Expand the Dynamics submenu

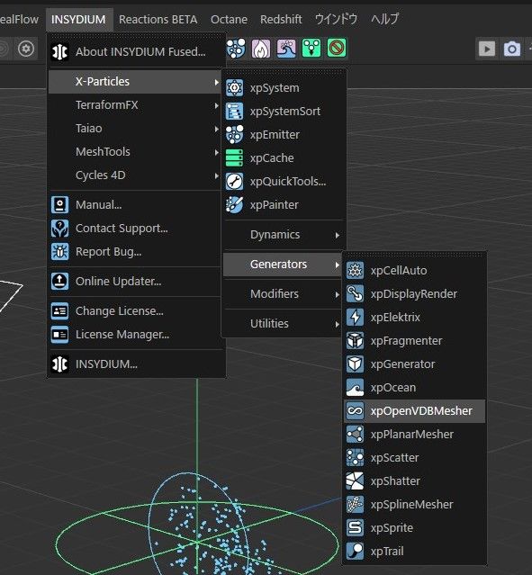tap(284, 235)
